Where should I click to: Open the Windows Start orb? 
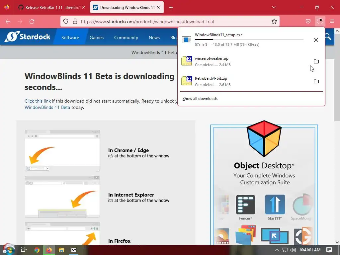coord(9,250)
